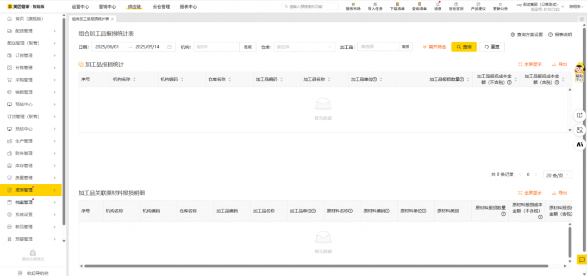Click the 消息 notification bell icon
Image resolution: width=587 pixels, height=276 pixels.
coord(438,4)
